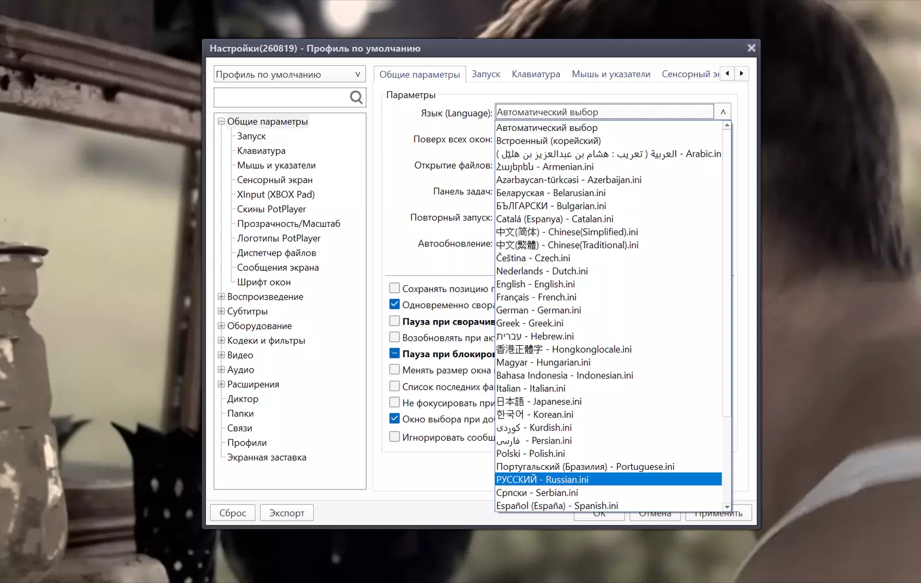Toggle 'Пауза при блокиров...' checkbox
921x583 pixels.
pyautogui.click(x=394, y=353)
